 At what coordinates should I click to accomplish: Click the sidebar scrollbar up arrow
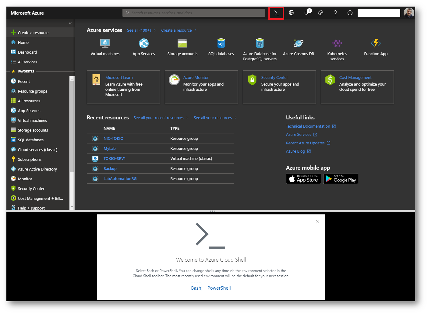point(72,79)
